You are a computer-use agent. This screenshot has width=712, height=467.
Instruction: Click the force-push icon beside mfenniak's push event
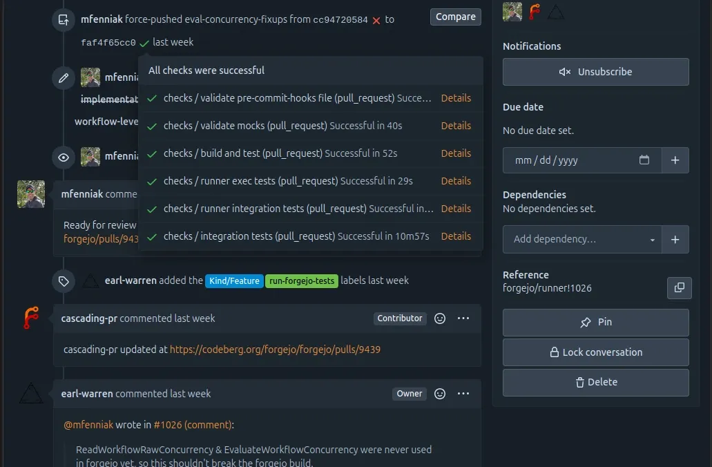(63, 19)
